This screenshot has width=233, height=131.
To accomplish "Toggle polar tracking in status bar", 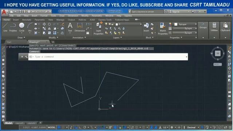I will [85, 127].
